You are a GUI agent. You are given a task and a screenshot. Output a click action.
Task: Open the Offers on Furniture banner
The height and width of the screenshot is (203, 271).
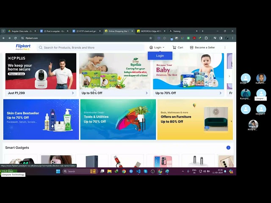[195, 119]
